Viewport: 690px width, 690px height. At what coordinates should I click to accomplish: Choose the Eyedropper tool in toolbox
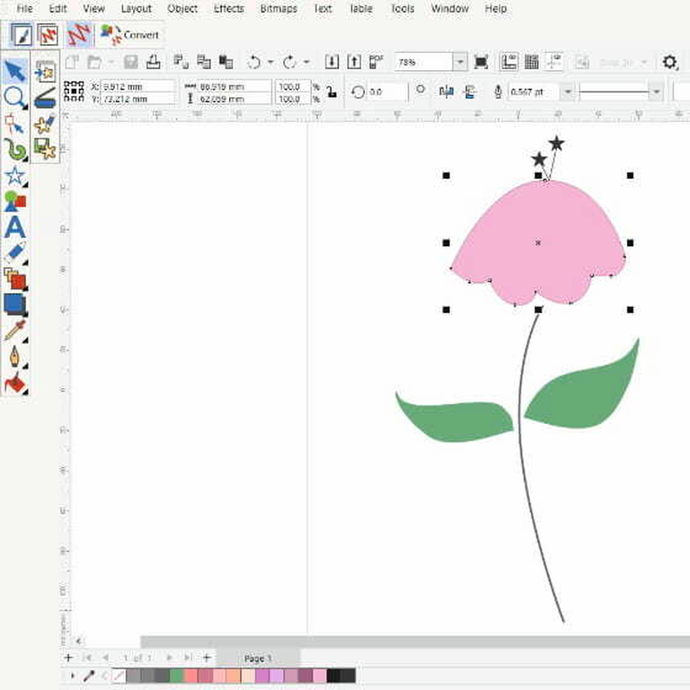click(x=14, y=331)
